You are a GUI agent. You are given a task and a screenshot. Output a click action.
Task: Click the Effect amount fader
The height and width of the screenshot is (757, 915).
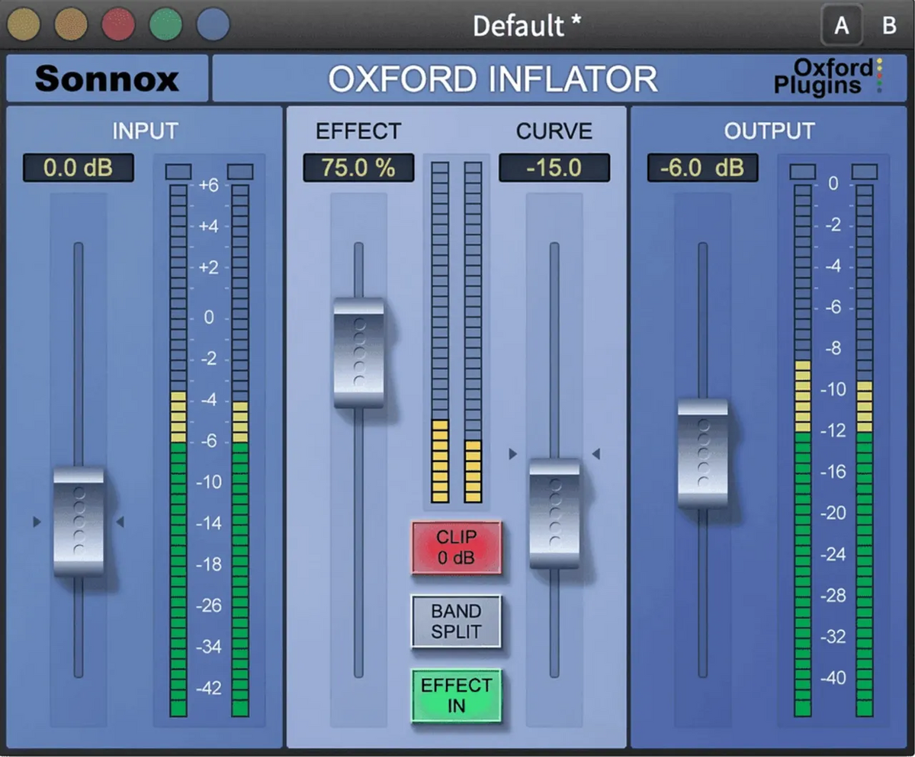click(x=358, y=351)
